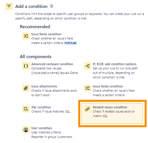Screen dimensions: 148x143
Task: Select IF, ELSE: add condition options
Action: click(x=115, y=64)
